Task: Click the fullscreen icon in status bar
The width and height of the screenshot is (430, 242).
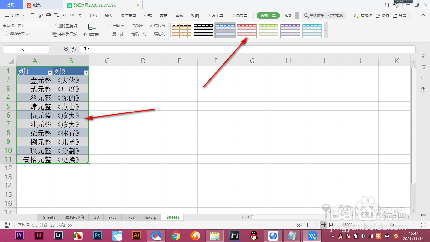Action: pos(423,225)
